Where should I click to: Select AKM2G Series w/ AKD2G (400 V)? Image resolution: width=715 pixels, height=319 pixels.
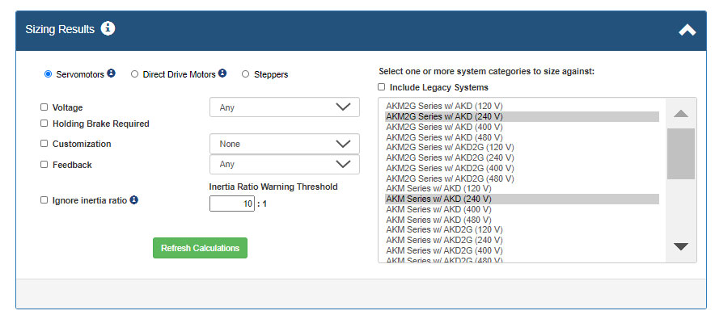522,168
